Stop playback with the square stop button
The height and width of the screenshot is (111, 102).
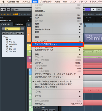93,9
